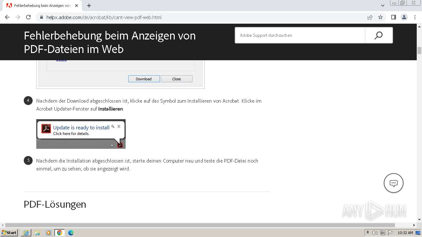Switch to Chrome in the taskbar

point(60,233)
